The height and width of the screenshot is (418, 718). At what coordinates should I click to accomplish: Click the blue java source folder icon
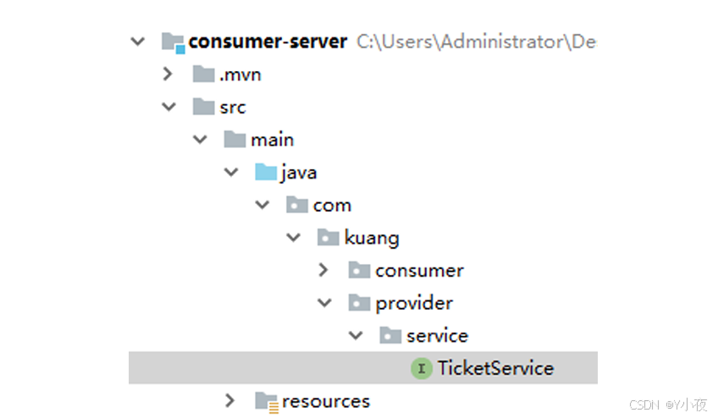click(x=266, y=173)
